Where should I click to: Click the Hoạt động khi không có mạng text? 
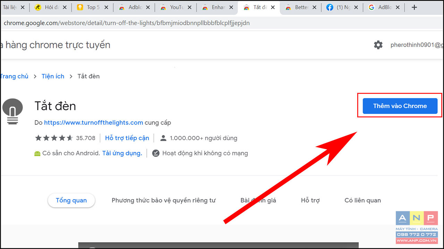[205, 153]
